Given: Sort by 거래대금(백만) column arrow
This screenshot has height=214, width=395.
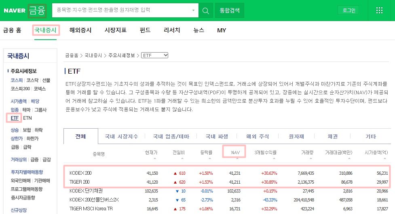Looking at the screenshot, I should [349, 158].
